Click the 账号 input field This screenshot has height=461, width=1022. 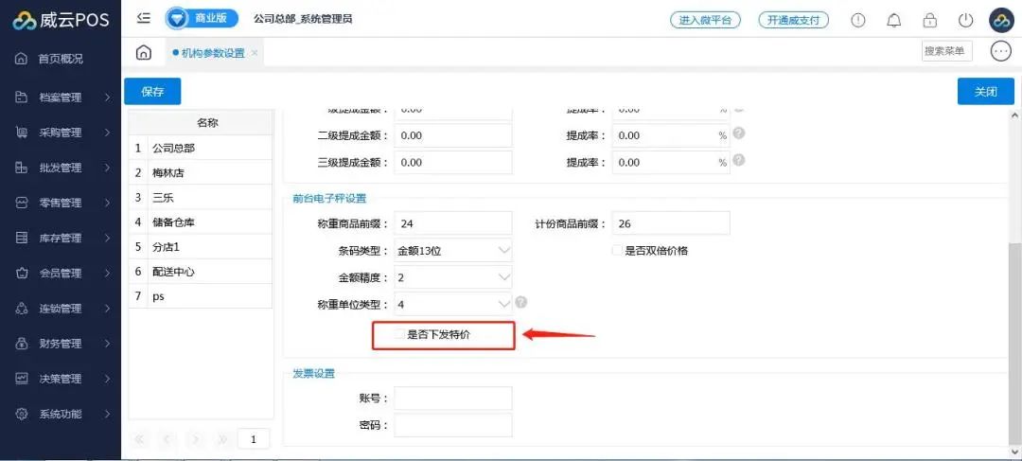coord(452,399)
